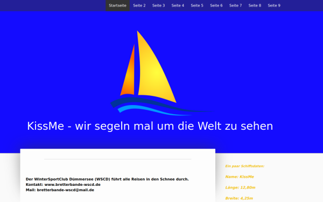
Task: Open Seite 9 menu entry
Action: (x=274, y=5)
